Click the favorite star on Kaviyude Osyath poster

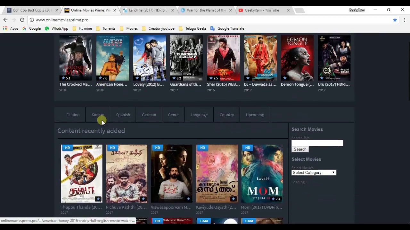[233, 199]
